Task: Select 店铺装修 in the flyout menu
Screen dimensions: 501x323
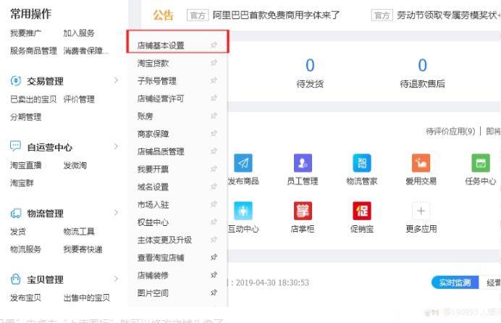Action: (x=153, y=275)
